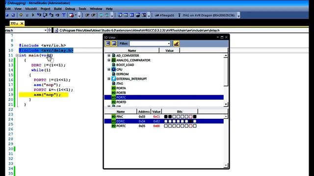
Task: Open the Help menu
Action: [x=109, y=9]
